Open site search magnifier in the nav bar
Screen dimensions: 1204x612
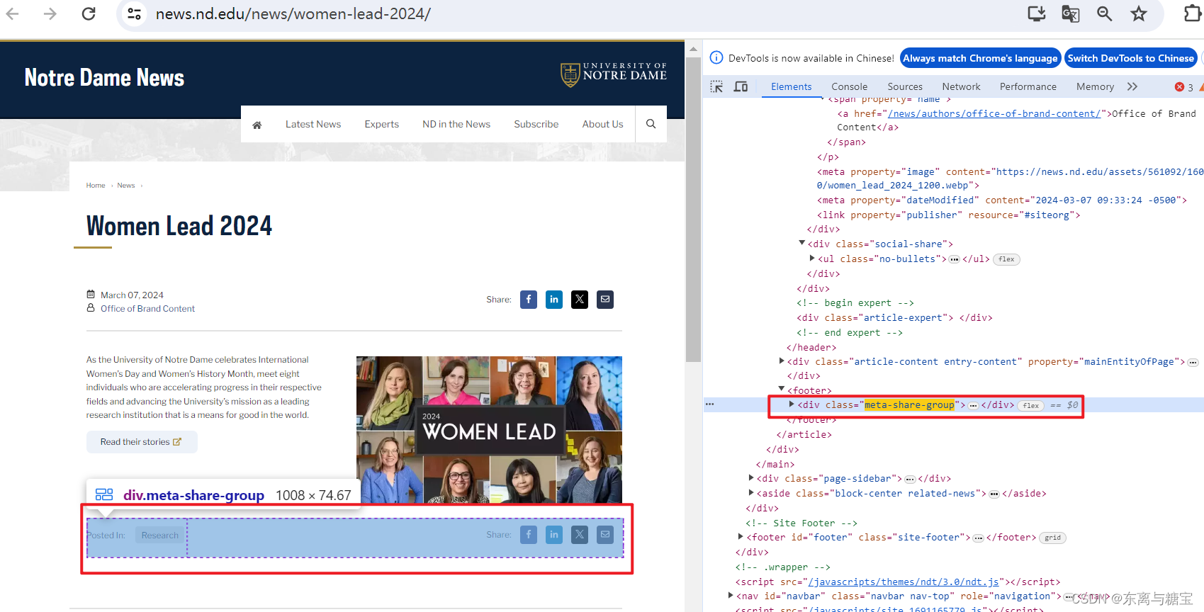651,124
